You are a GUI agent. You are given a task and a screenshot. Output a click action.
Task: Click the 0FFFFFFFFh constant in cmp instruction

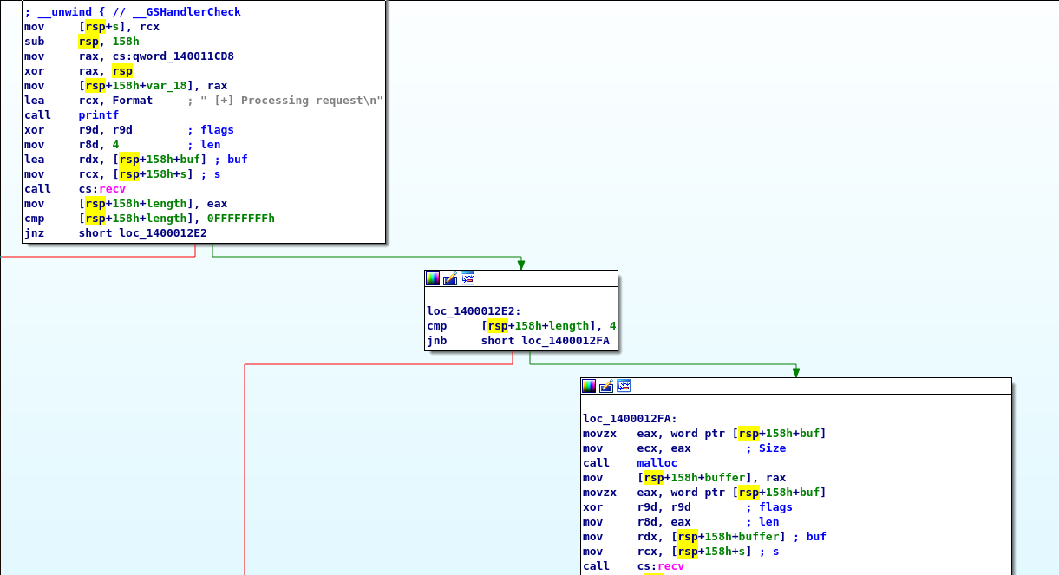pyautogui.click(x=240, y=219)
